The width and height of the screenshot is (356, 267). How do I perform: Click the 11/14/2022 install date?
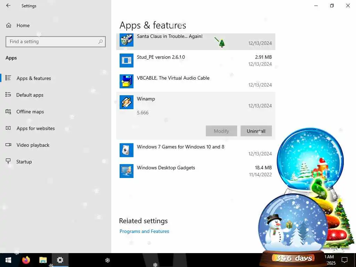tap(260, 175)
